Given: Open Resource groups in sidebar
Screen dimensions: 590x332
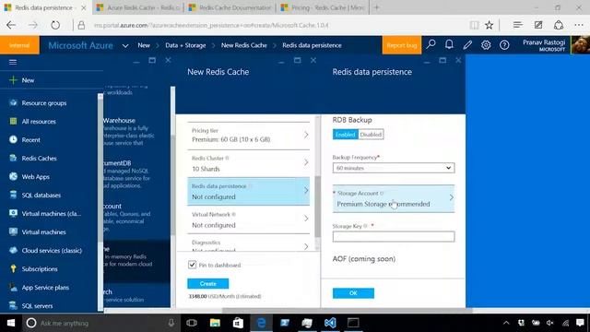Looking at the screenshot, I should 44,102.
